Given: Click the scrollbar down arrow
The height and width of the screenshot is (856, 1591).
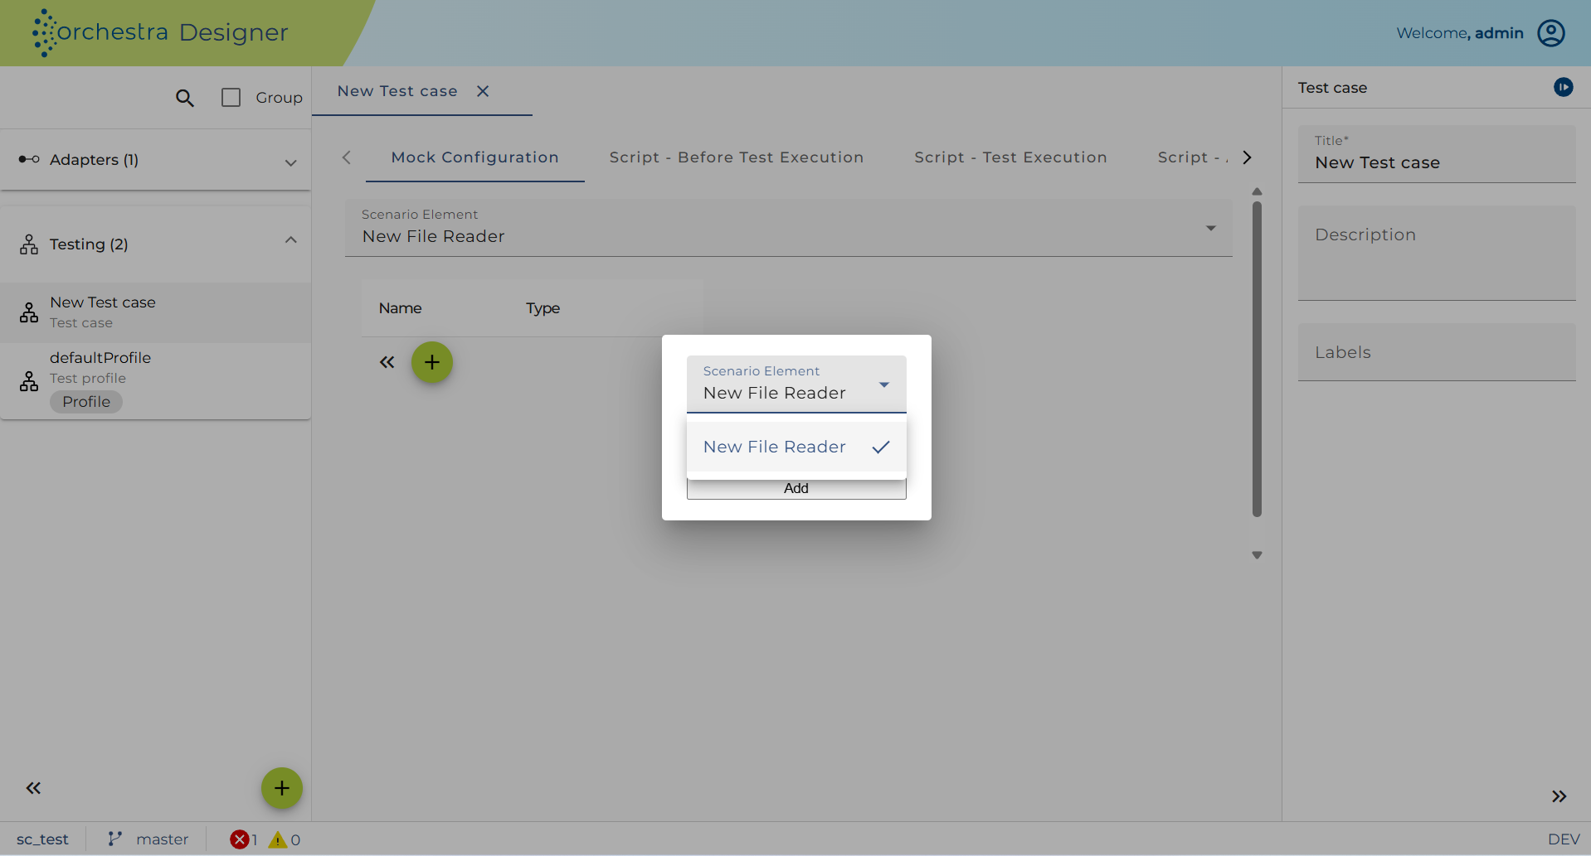Looking at the screenshot, I should coord(1257,555).
